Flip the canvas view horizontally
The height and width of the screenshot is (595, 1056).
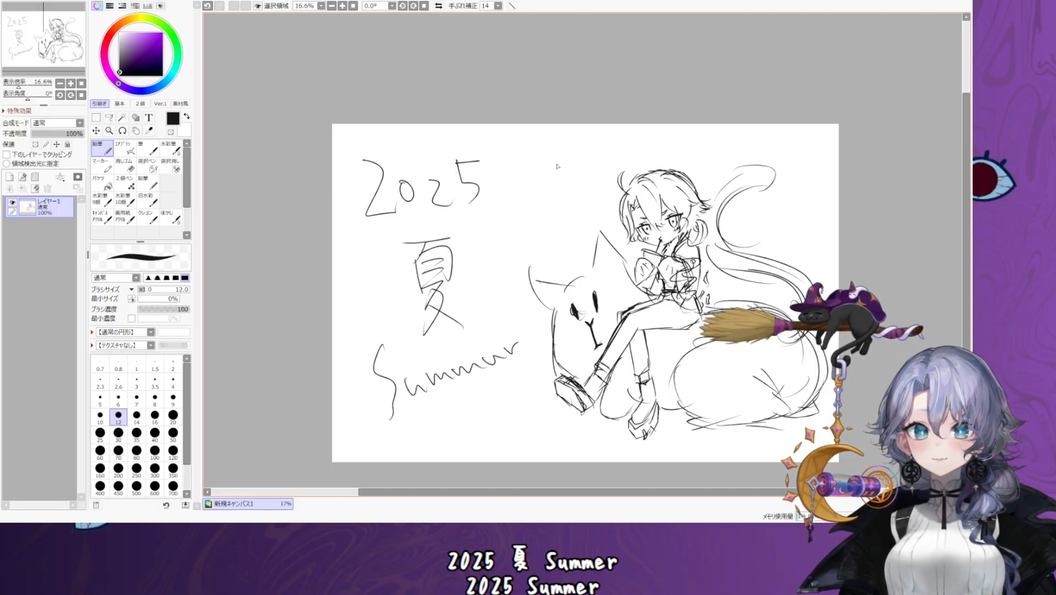439,6
